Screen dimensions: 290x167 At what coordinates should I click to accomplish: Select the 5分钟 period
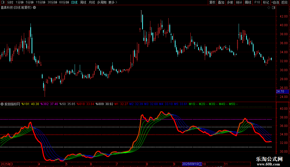coord(30,2)
